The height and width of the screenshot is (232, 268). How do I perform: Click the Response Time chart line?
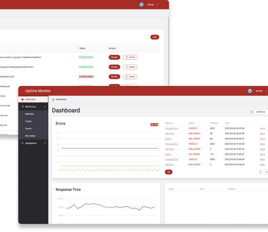point(111,207)
